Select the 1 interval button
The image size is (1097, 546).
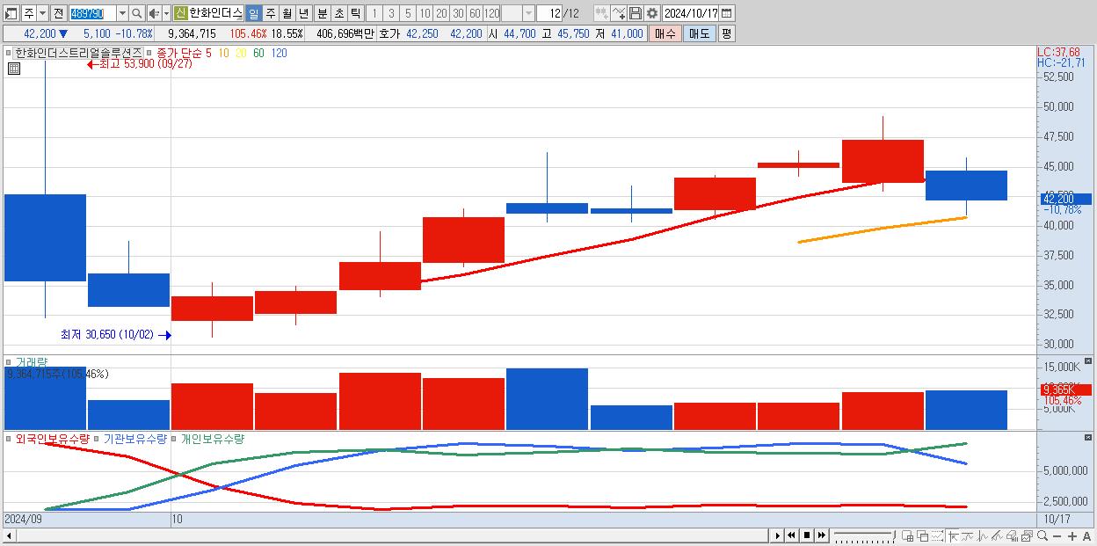(x=374, y=13)
